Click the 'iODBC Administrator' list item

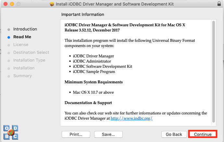tap(92, 61)
